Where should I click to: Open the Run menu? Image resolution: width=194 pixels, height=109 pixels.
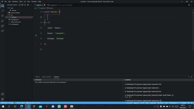pyautogui.click(x=28, y=2)
